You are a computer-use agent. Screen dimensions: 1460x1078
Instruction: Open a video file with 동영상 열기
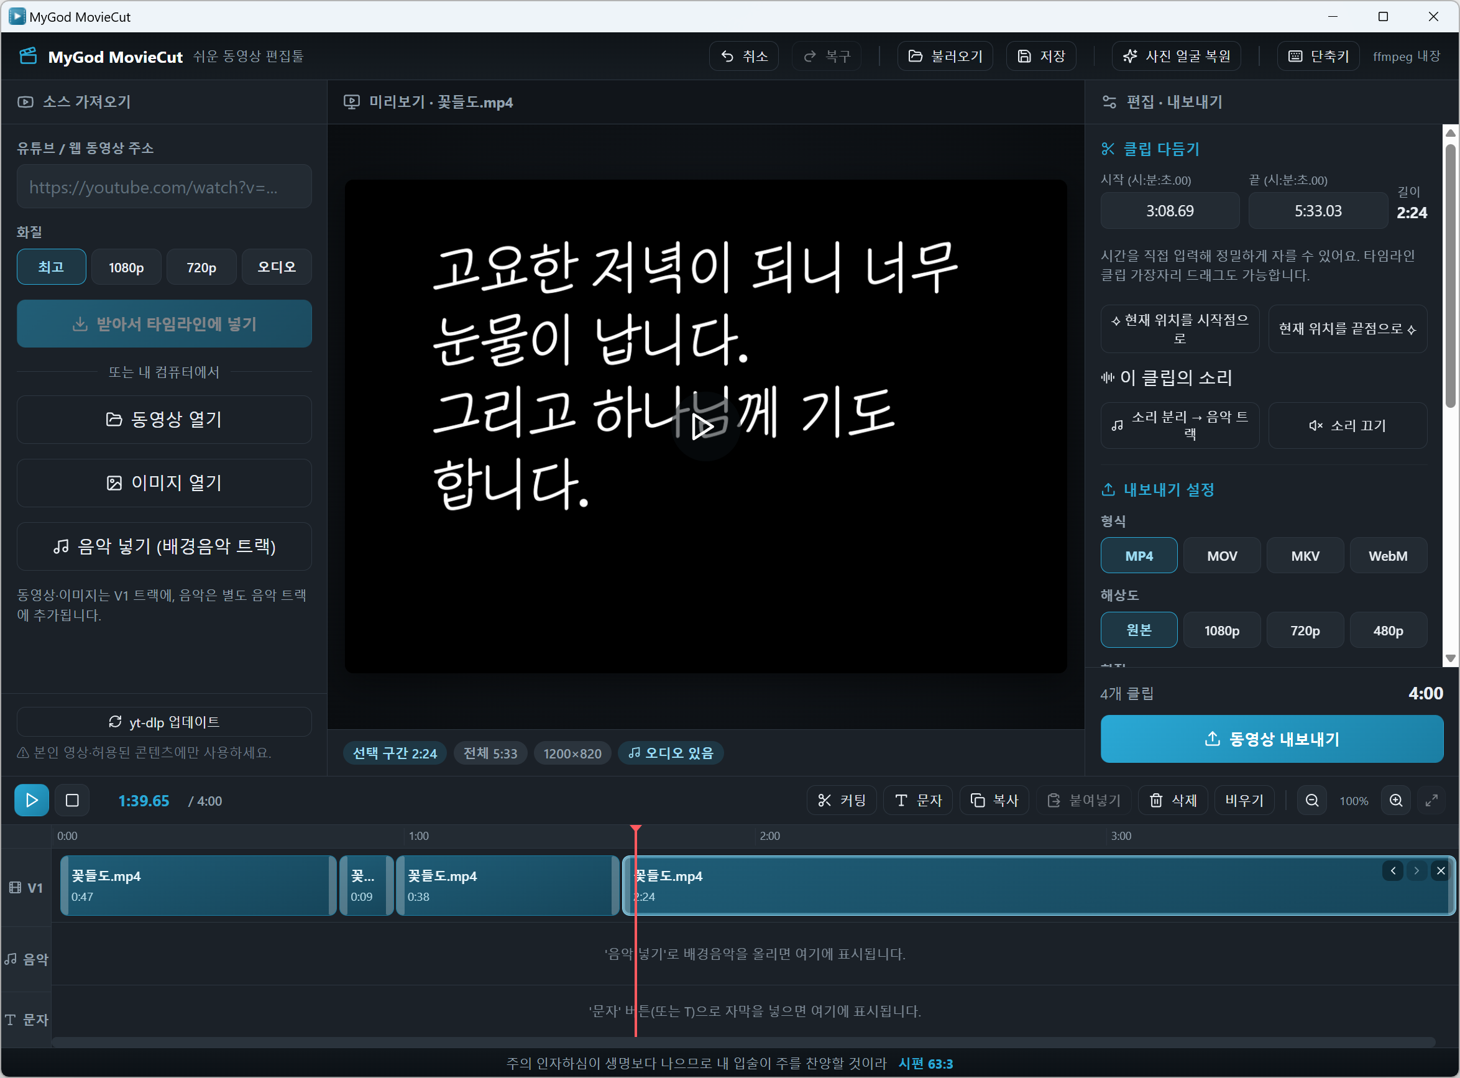pos(164,420)
